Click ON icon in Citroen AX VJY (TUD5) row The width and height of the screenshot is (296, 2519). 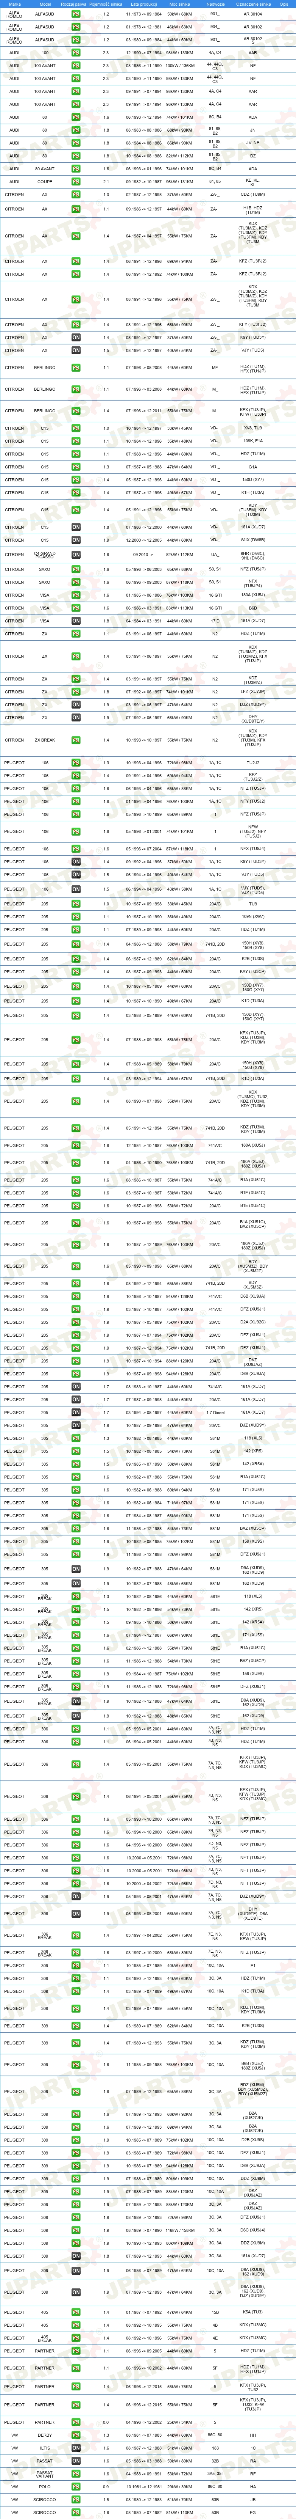(x=76, y=350)
